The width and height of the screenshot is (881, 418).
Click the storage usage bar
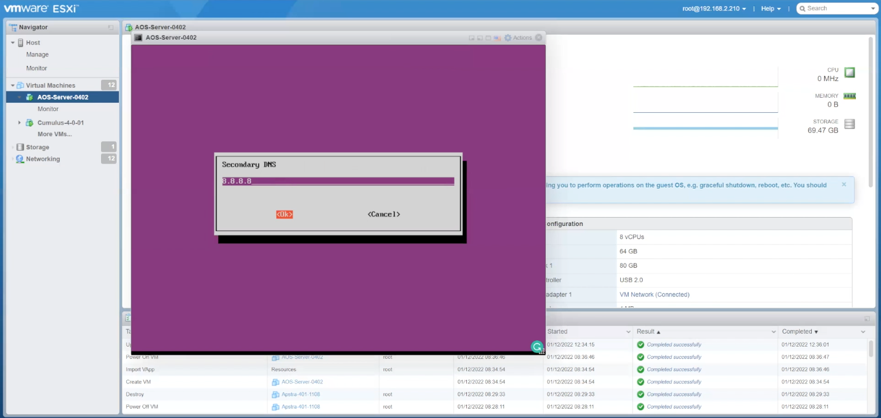(x=706, y=128)
